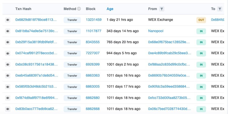This screenshot has width=228, height=114.
Task: Click the IN badge on Nanopool row
Action: (201, 31)
